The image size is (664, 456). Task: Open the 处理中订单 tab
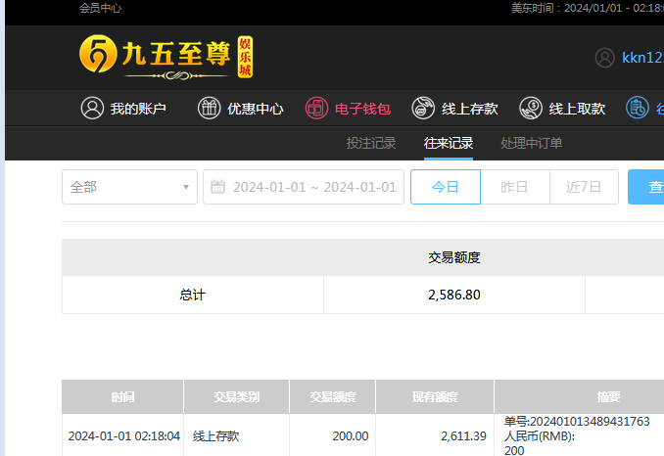point(532,144)
